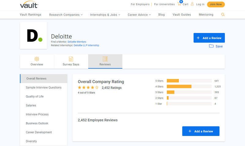Switch to the Overview tab

pos(37,61)
